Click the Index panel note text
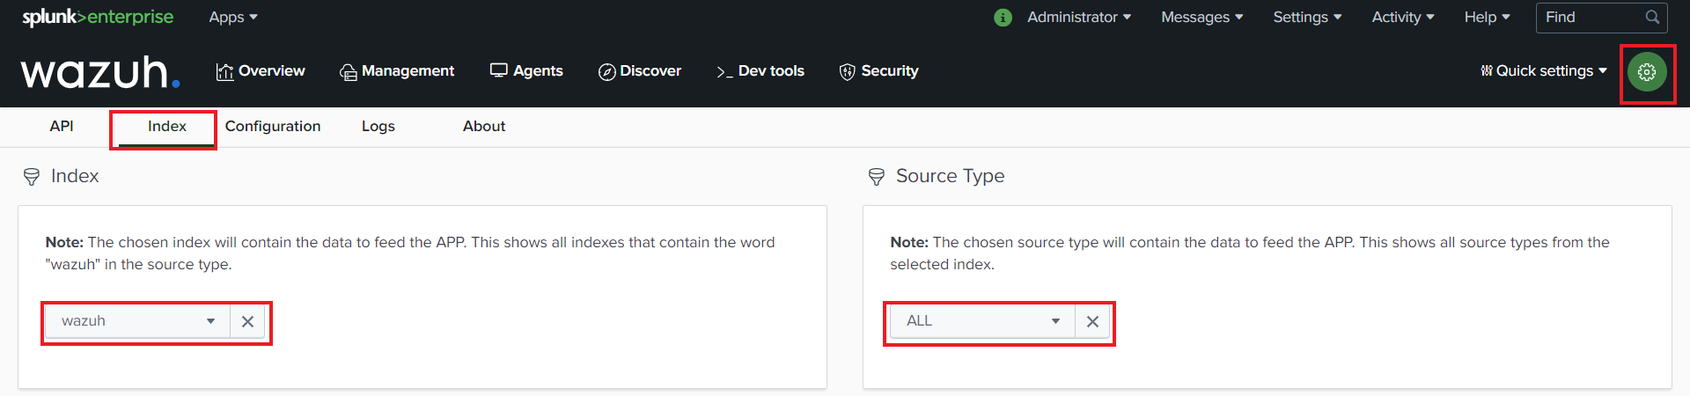The image size is (1690, 396). (x=410, y=253)
